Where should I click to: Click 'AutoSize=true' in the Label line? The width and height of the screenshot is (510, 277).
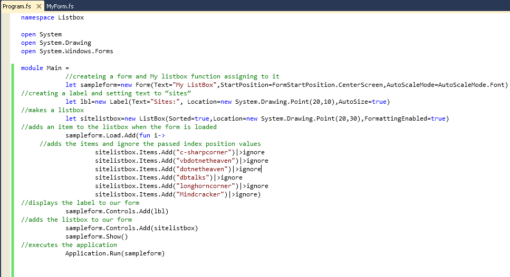(x=362, y=102)
